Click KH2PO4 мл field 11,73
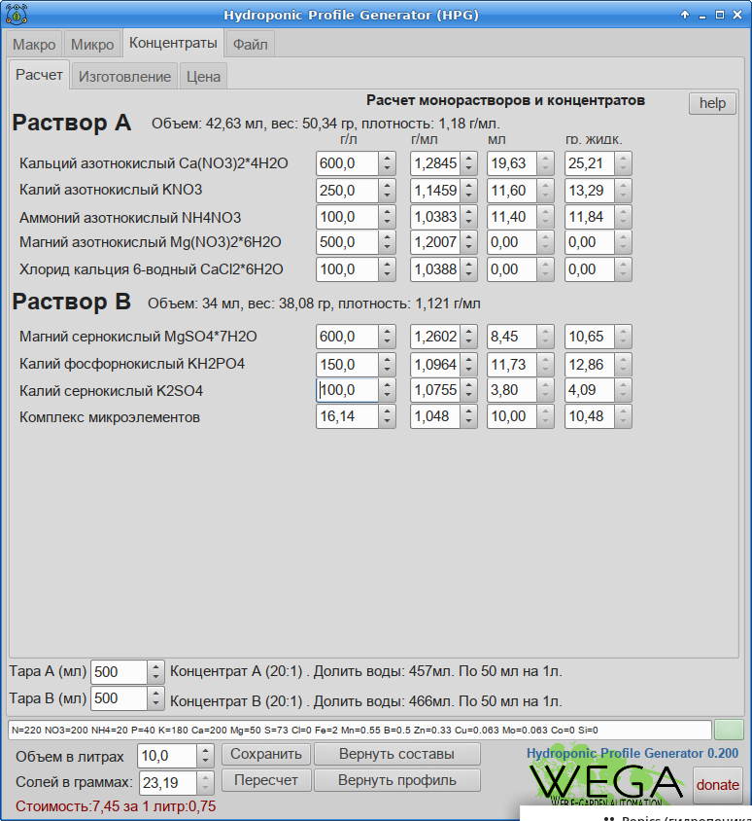Viewport: 752px width, 821px height. [511, 365]
